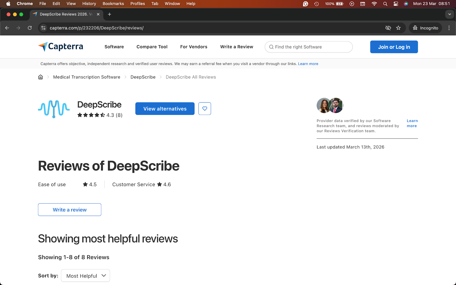
Task: Open For Vendors navigation link
Action: [194, 47]
